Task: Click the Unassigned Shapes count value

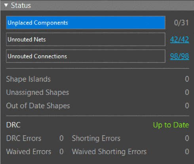Action: click(187, 92)
